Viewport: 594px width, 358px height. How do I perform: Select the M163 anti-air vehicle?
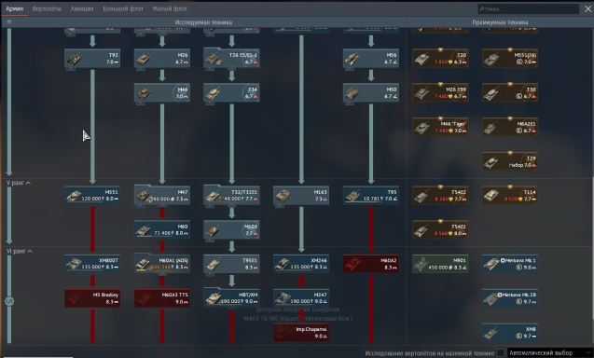point(301,195)
